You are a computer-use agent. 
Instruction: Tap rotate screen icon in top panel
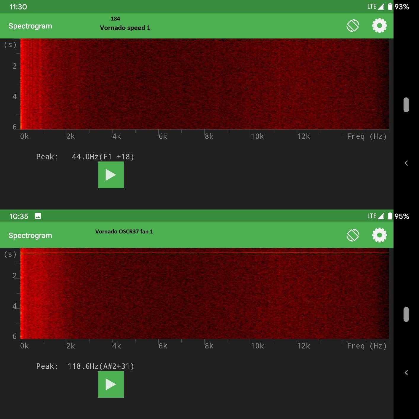353,25
